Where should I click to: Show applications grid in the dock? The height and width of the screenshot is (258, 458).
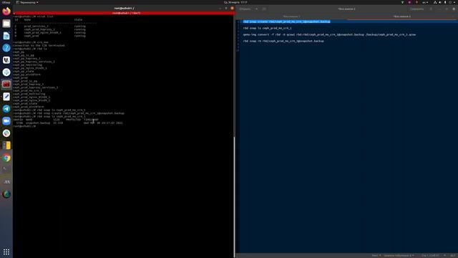(6, 252)
